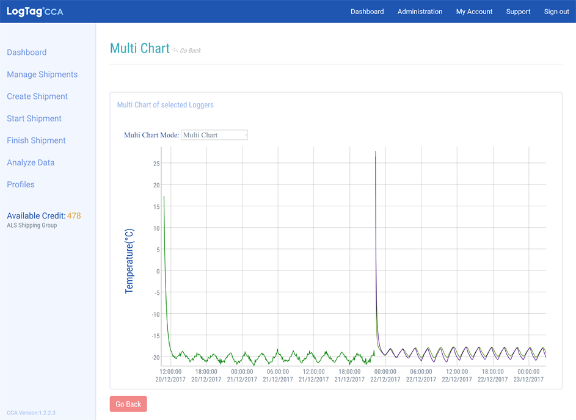Open Dashboard in the top navigation bar
Screen dimensions: 576x420
tap(367, 12)
